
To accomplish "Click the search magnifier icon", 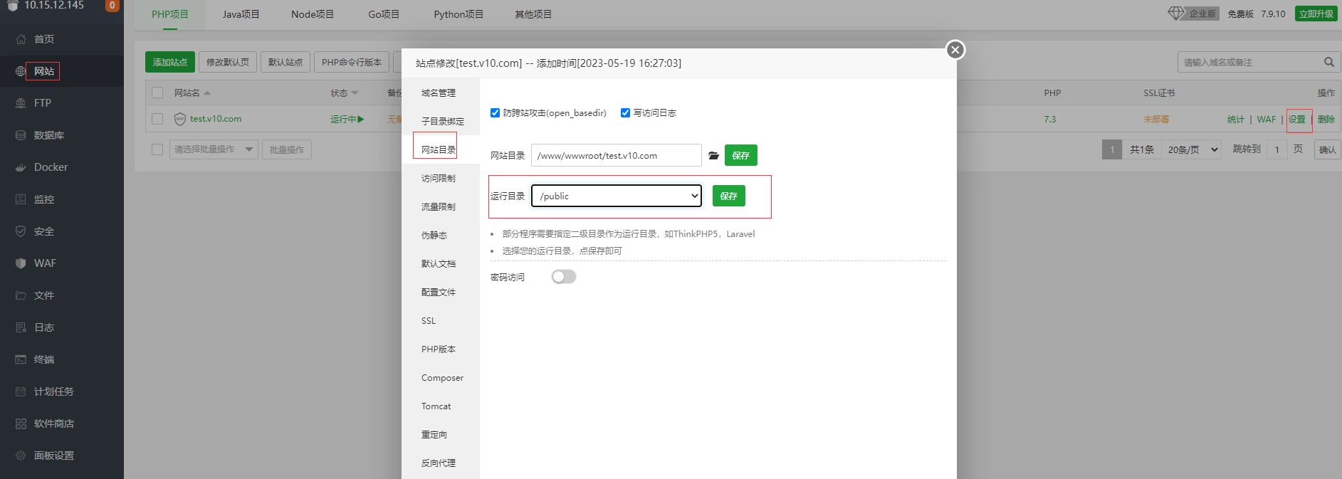I will pyautogui.click(x=1328, y=63).
